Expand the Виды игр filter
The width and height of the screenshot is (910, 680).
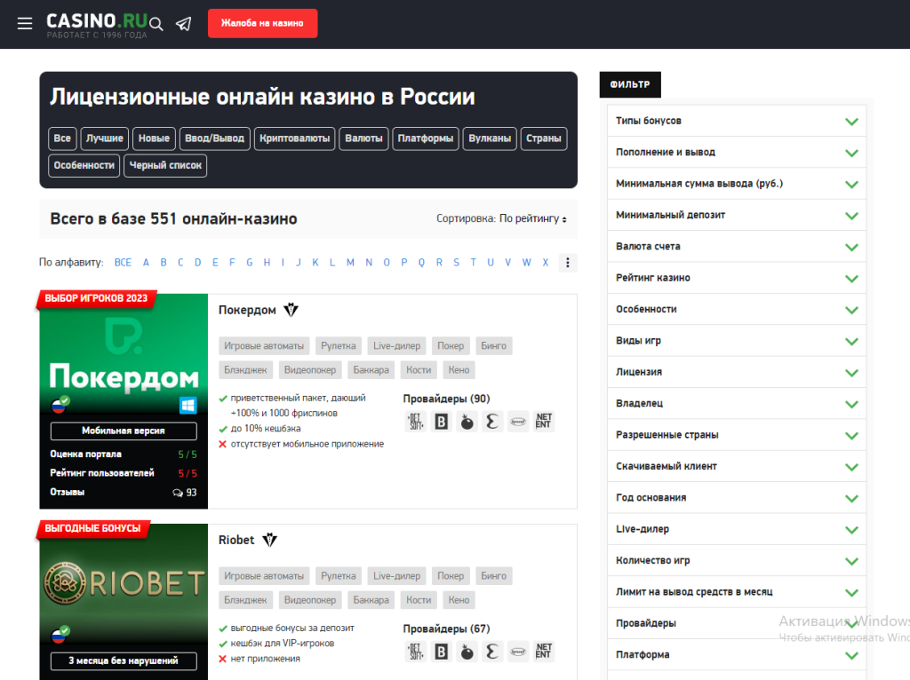click(737, 341)
